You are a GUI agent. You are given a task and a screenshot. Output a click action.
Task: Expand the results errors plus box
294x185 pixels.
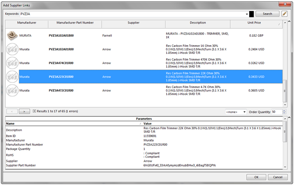[x=34, y=111]
